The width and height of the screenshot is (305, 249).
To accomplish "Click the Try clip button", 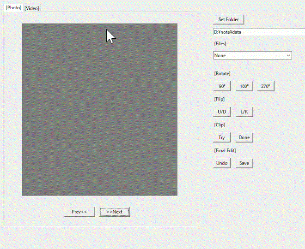I will 222,137.
